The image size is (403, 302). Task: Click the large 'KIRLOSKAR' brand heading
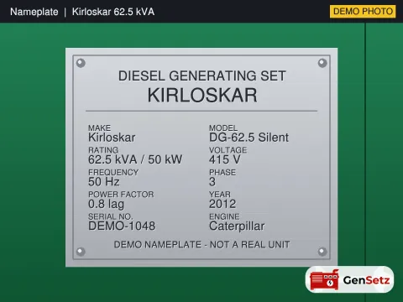click(202, 96)
